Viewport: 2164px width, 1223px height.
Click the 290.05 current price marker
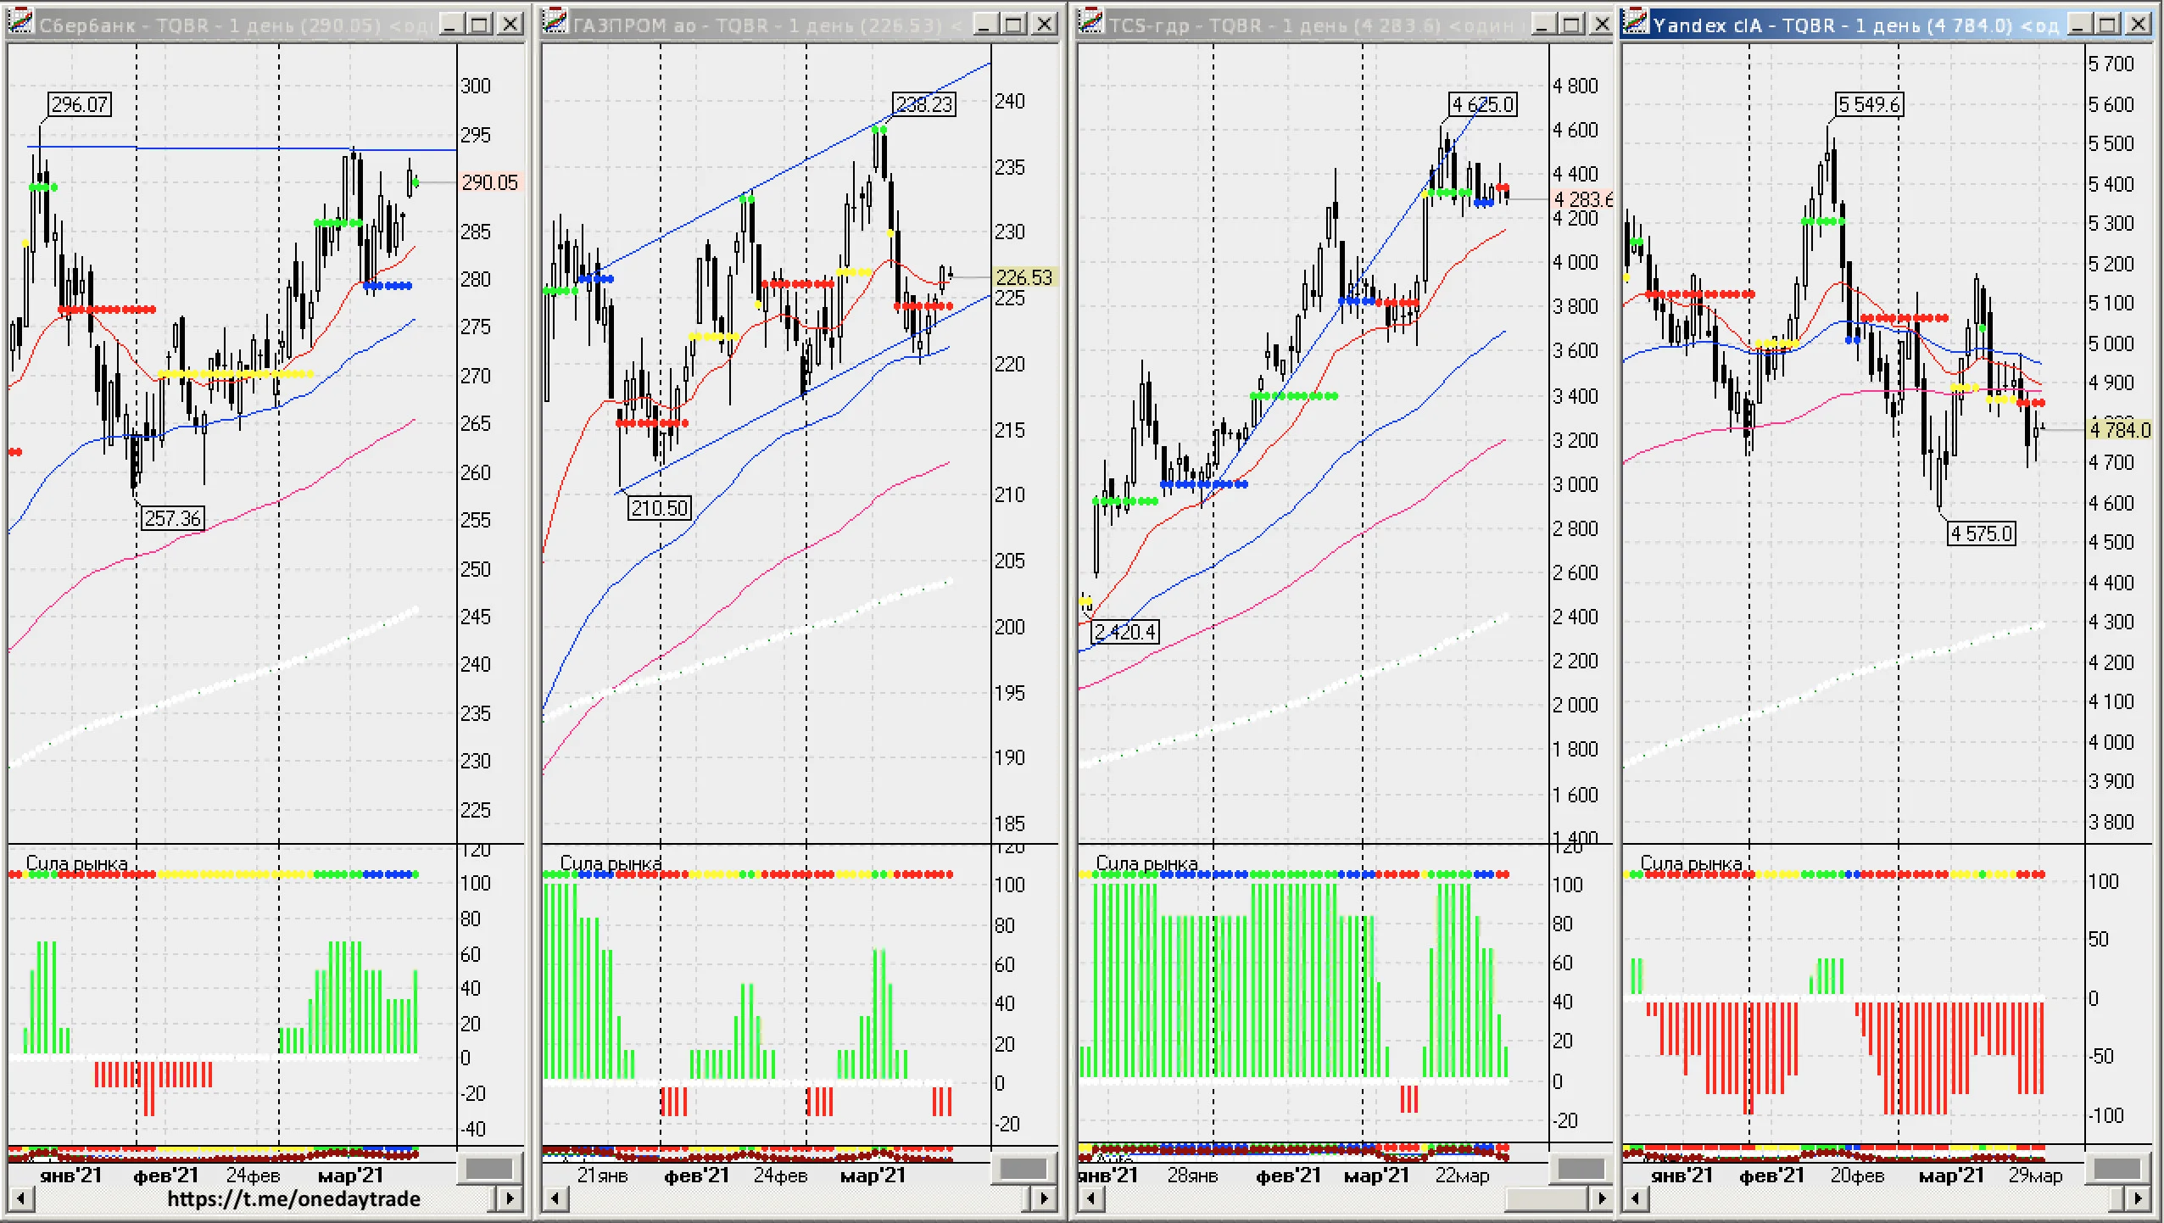tap(490, 182)
